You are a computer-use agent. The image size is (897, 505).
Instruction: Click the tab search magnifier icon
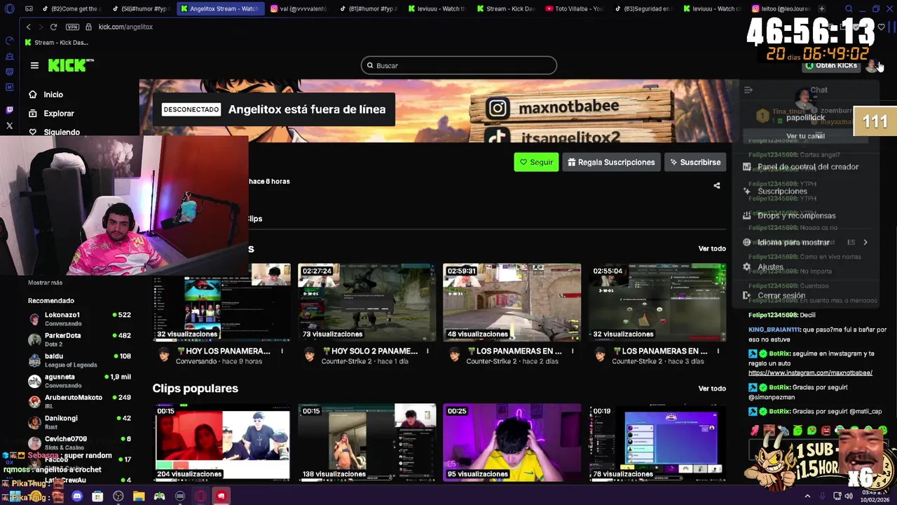849,9
